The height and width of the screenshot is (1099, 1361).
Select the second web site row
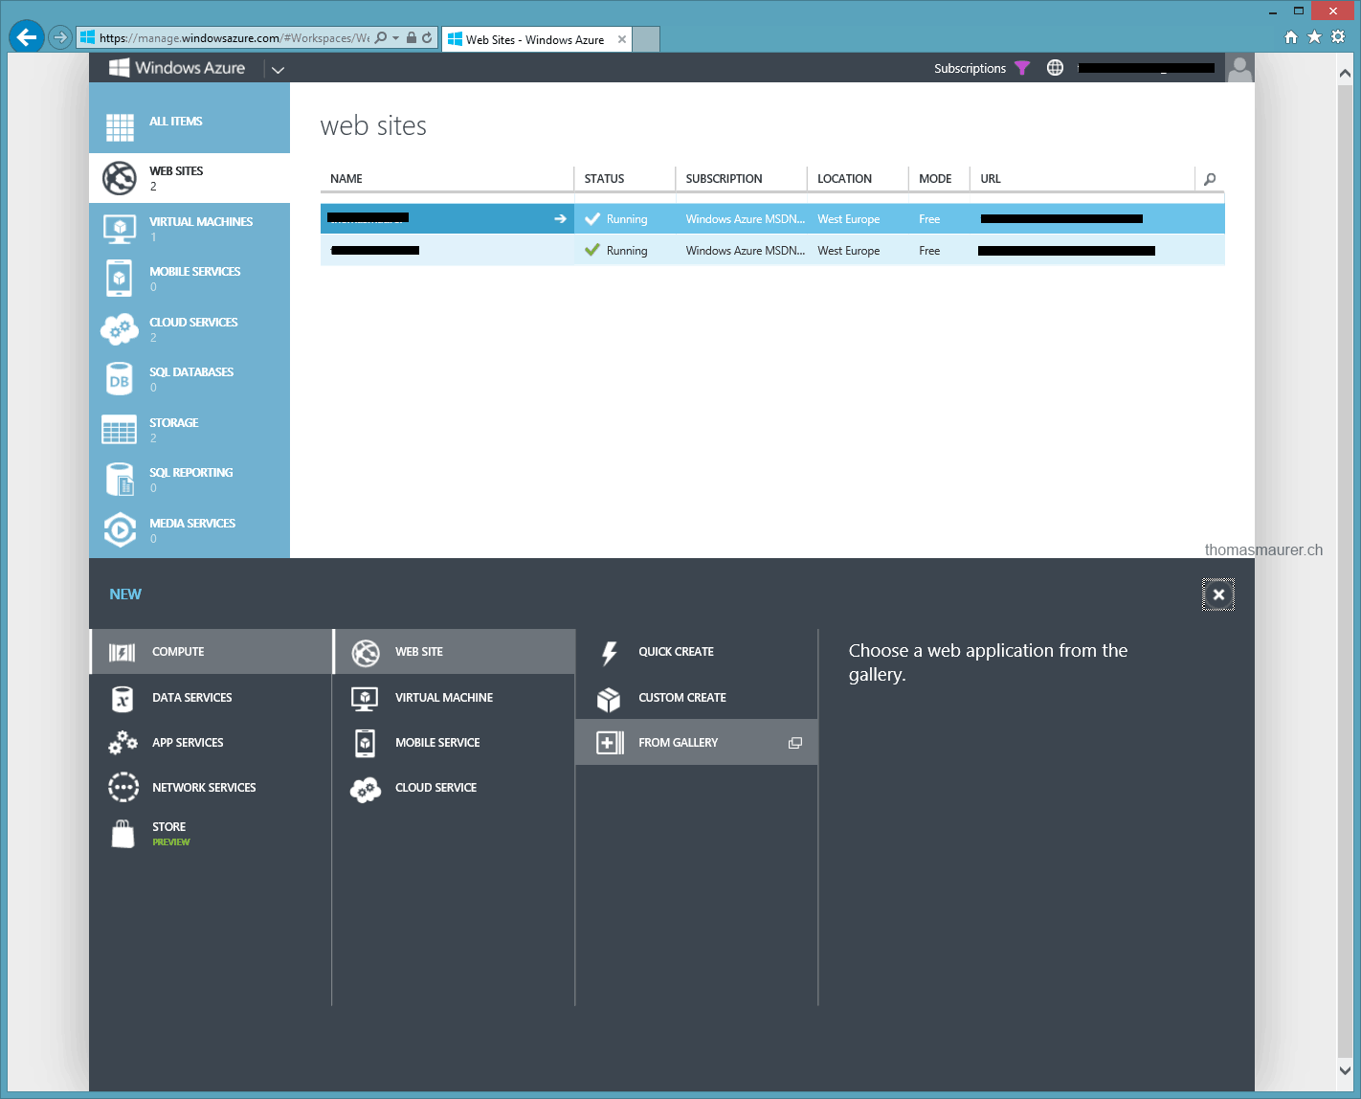772,251
